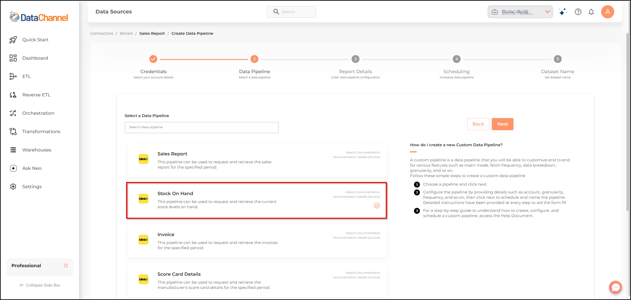Image resolution: width=631 pixels, height=300 pixels.
Task: Select the Sales Report pipeline card
Action: click(257, 160)
